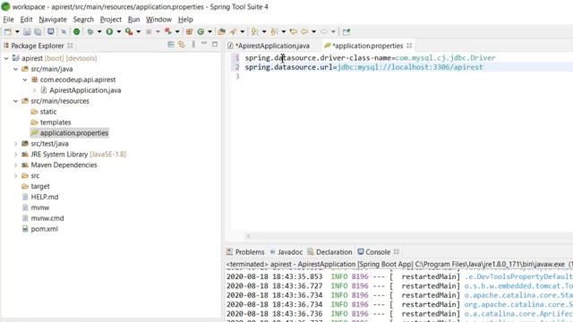
Task: Open the Help menu
Action: click(x=185, y=20)
